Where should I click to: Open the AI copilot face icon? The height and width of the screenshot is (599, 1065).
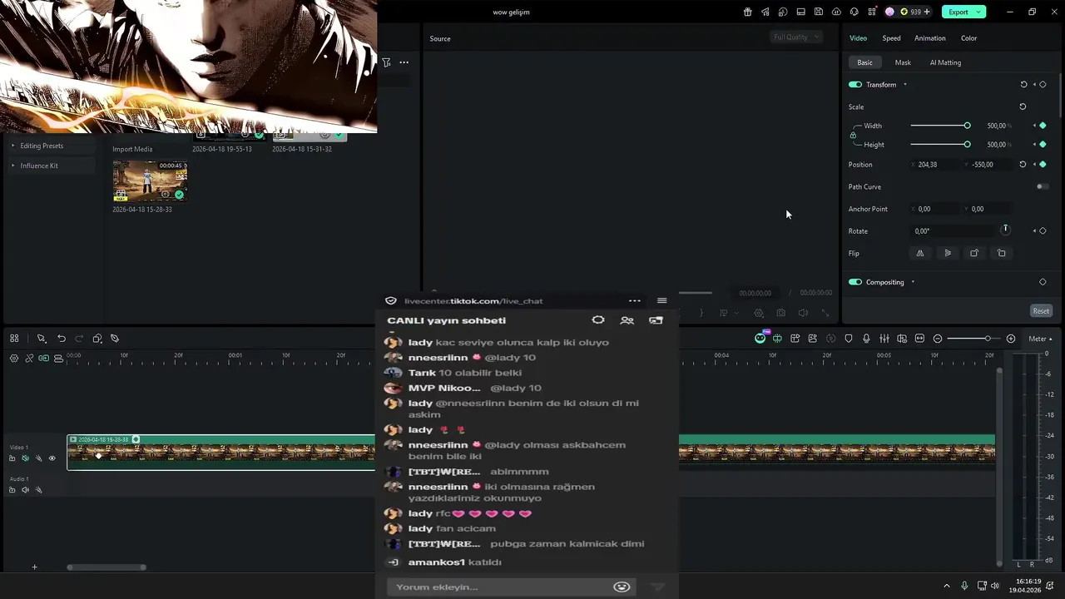tap(760, 338)
